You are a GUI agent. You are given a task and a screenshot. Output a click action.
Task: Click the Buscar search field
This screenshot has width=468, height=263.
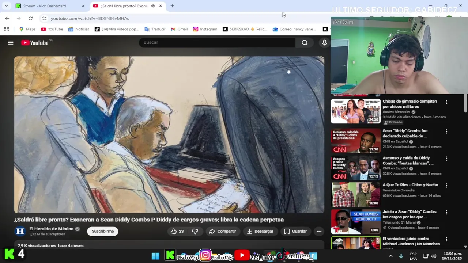(x=217, y=43)
